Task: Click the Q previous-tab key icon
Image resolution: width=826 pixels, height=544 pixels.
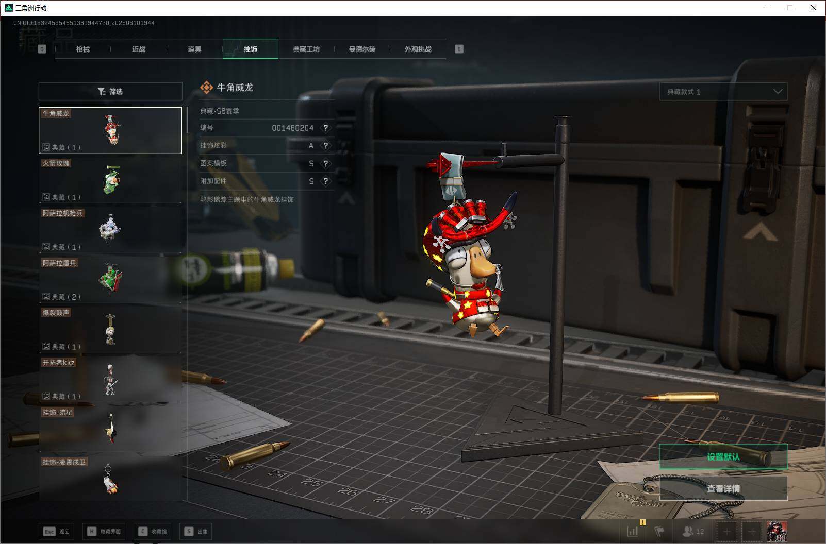Action: point(42,49)
